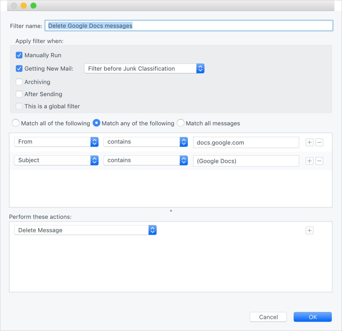
Task: Open the From field selector dropdown
Action: (56, 142)
